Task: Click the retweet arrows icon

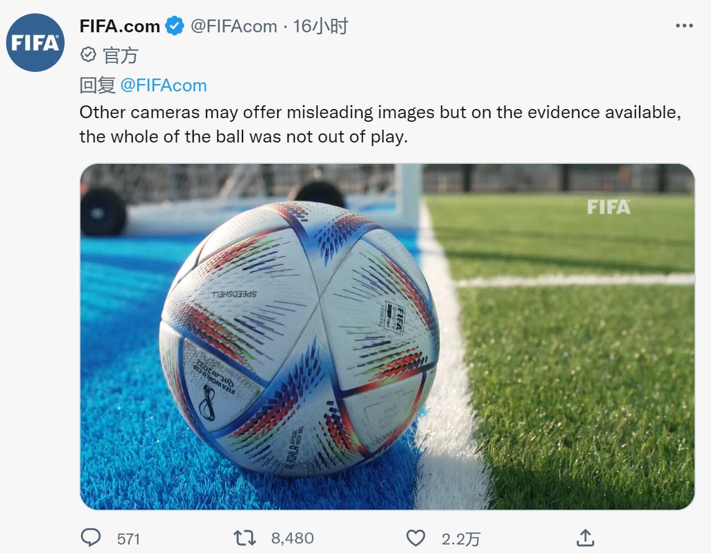Action: pos(246,538)
